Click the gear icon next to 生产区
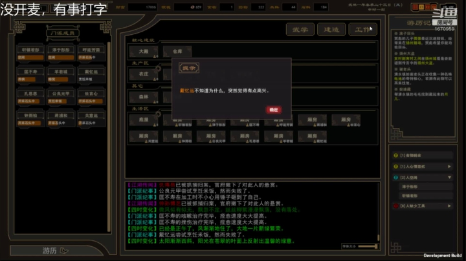 point(158,69)
